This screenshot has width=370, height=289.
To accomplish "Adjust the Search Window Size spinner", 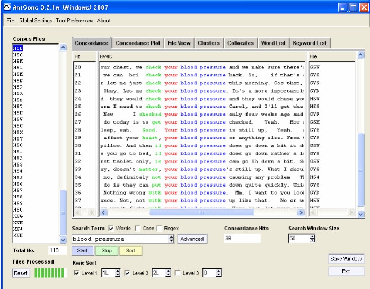I will tap(313, 239).
